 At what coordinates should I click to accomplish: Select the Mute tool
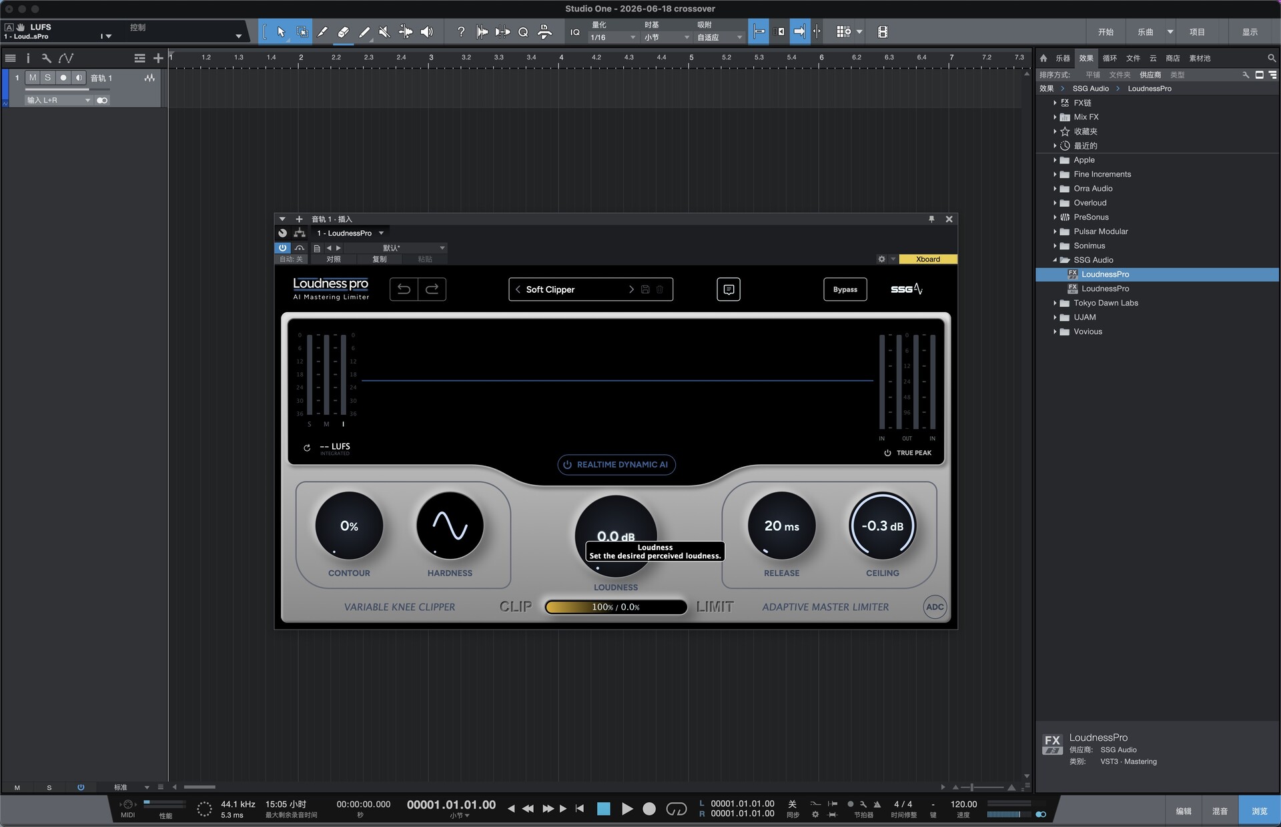coord(385,31)
